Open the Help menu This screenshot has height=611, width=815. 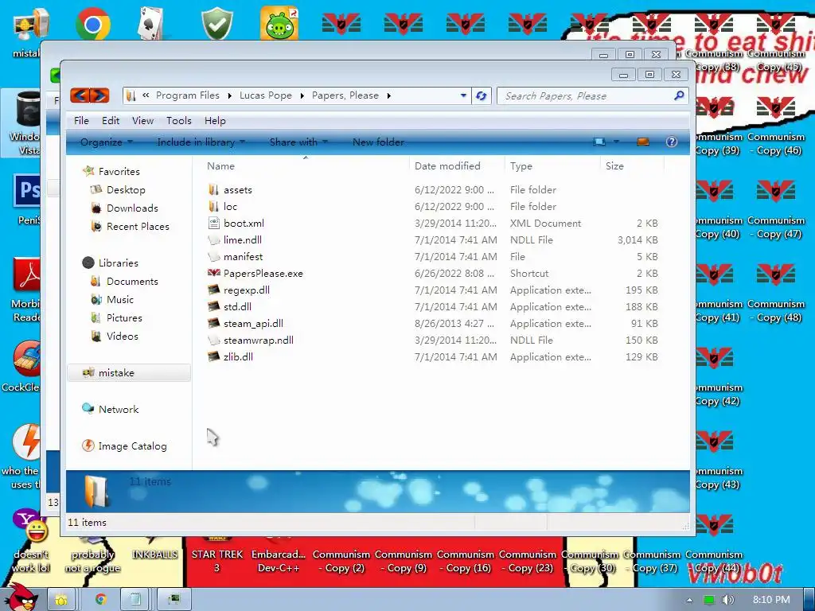215,121
